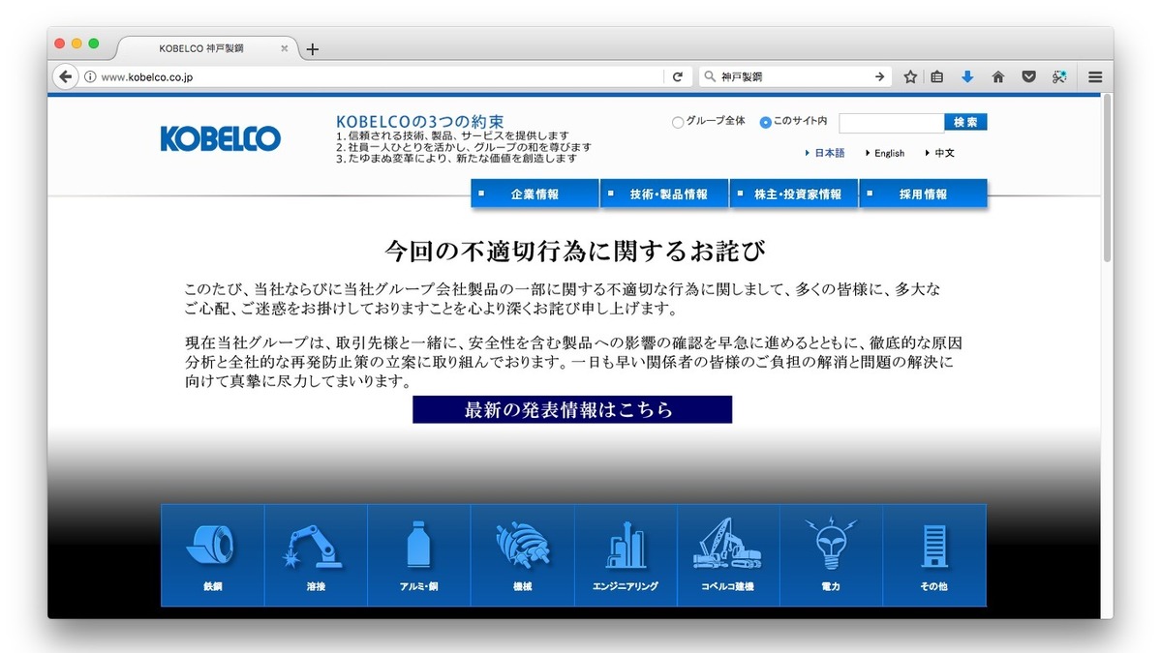Viewport: 1161px width, 653px height.
Task: Open the 採用情報 menu
Action: pyautogui.click(x=924, y=193)
